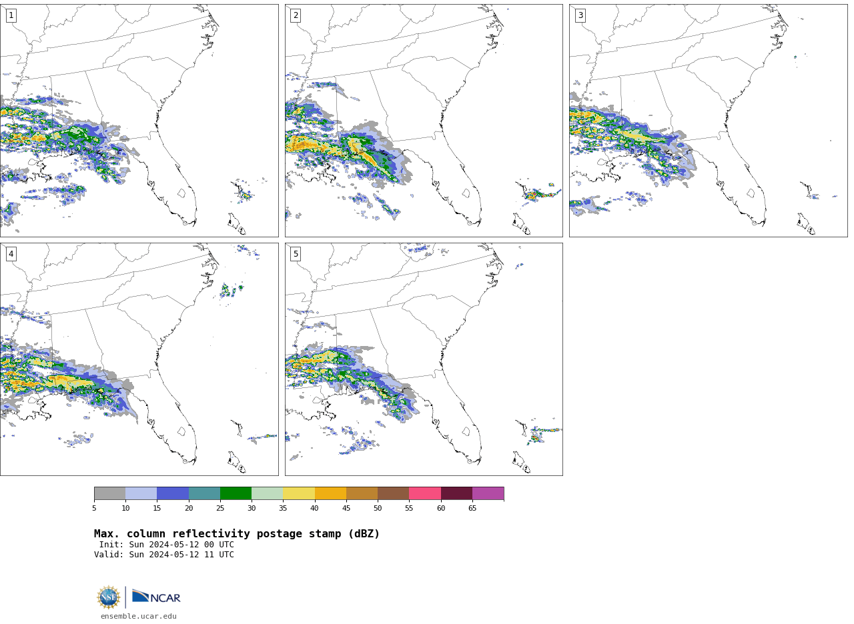Click the maroon 60-65 dBZ swatch
This screenshot has width=854, height=624.
click(x=456, y=493)
